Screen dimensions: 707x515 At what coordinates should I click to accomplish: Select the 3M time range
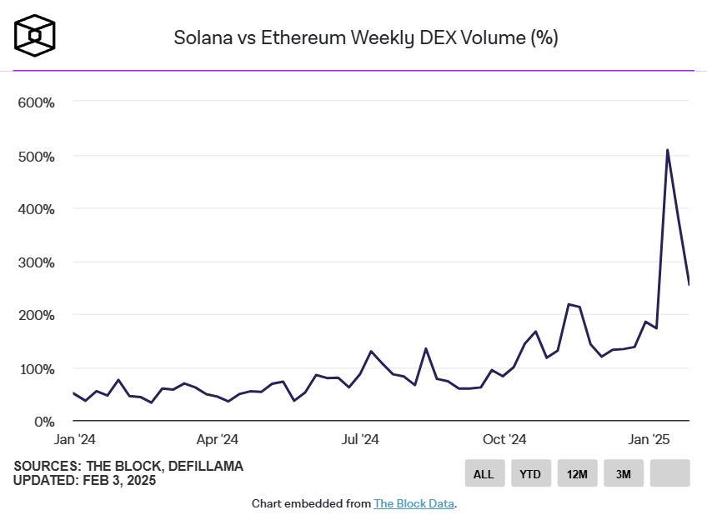(623, 473)
